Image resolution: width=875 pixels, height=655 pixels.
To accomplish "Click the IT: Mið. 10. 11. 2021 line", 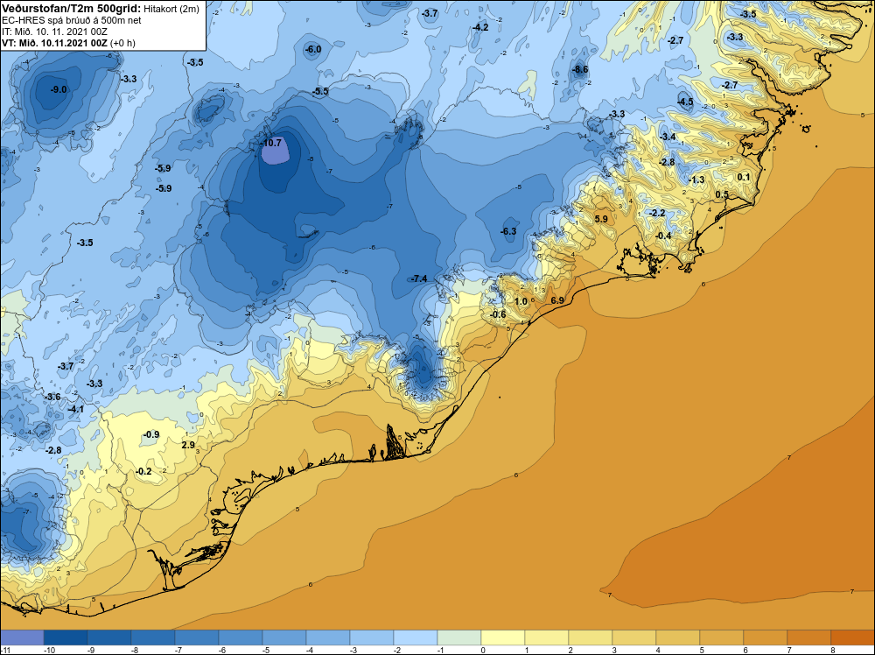I will (54, 32).
